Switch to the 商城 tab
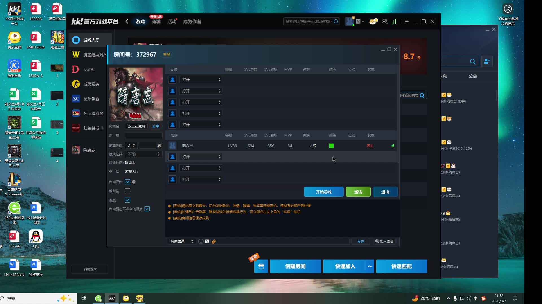Image resolution: width=542 pixels, height=304 pixels. click(156, 22)
